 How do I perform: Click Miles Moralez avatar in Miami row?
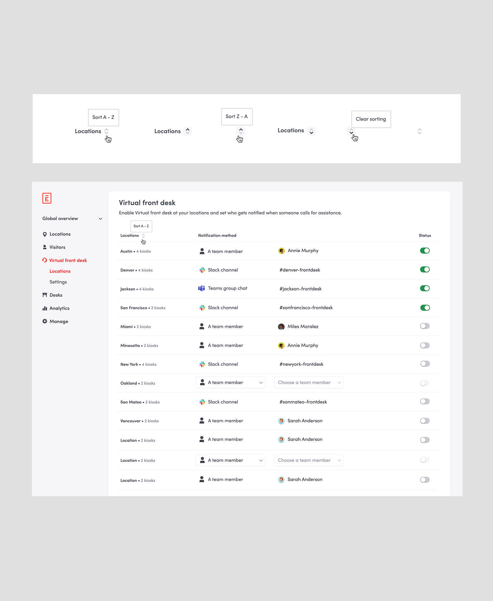(281, 327)
